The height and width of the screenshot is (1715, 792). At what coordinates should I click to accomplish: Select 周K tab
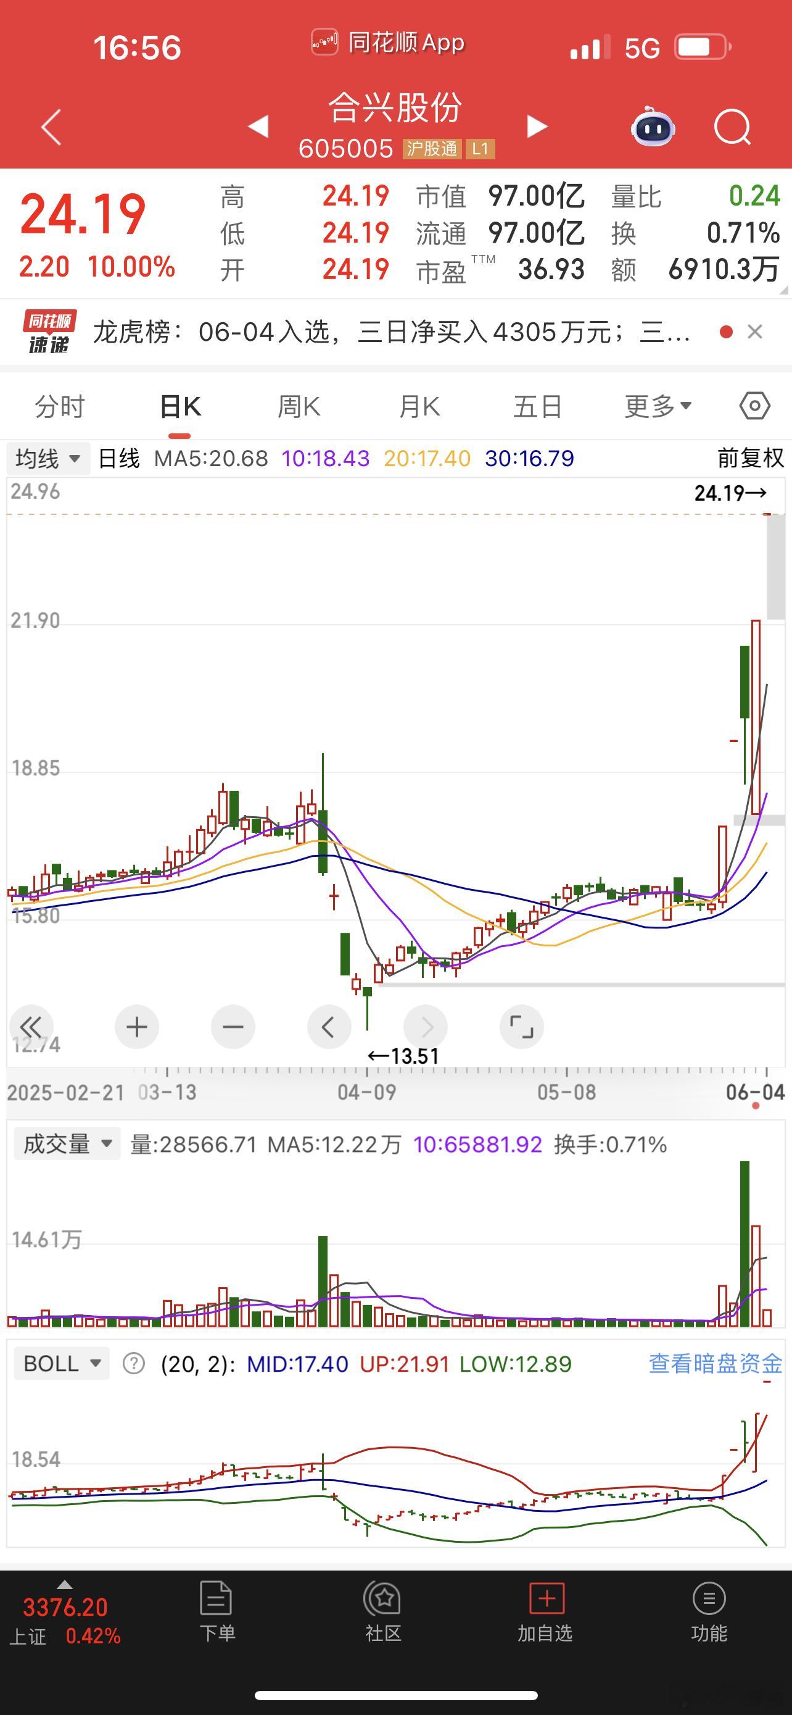coord(299,406)
